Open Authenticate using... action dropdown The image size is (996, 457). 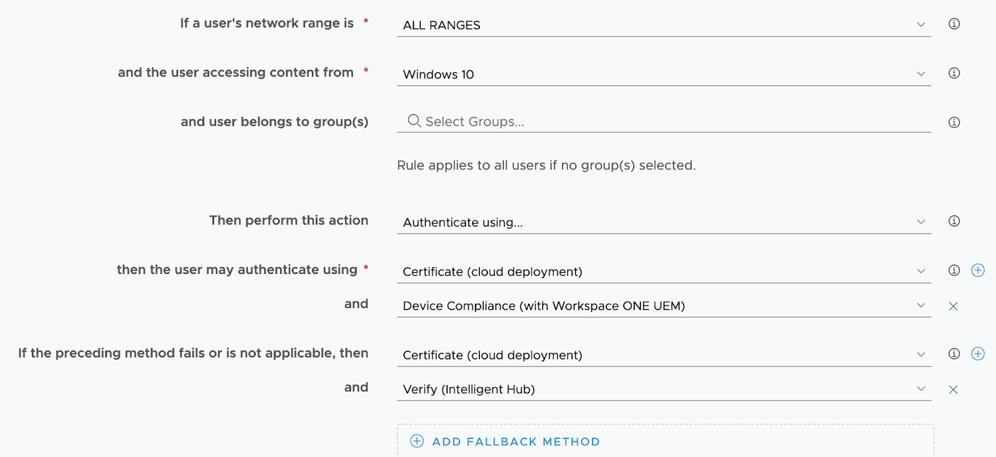[664, 222]
